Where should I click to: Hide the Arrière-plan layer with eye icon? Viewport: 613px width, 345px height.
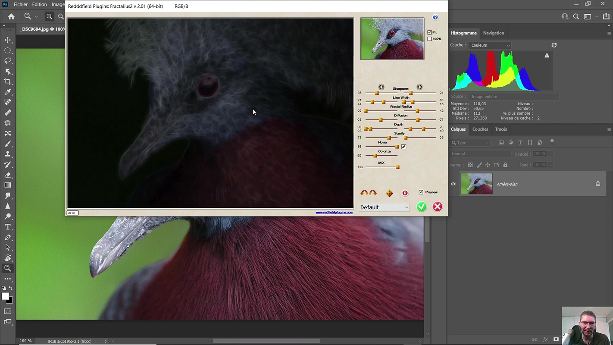click(453, 184)
